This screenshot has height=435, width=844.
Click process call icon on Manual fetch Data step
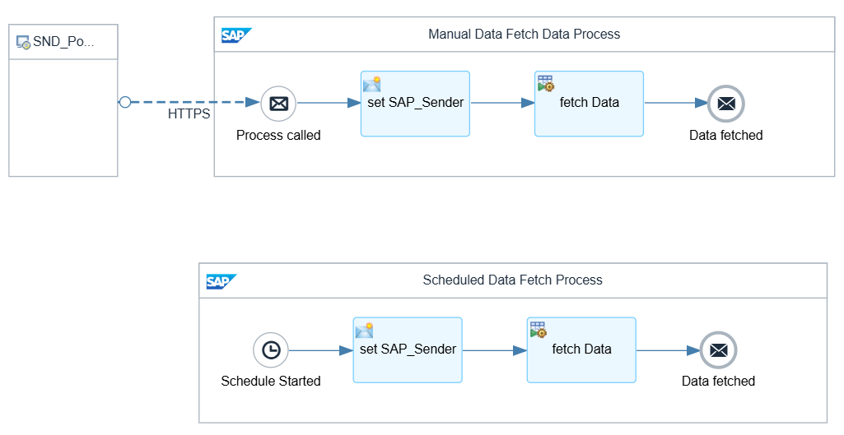pos(546,83)
